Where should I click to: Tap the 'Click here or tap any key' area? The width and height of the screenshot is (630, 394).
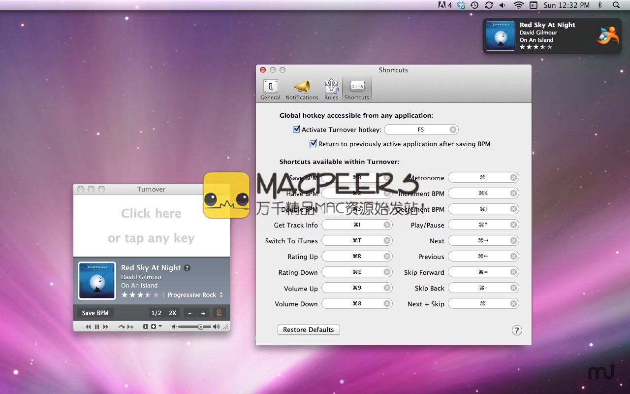click(x=152, y=226)
